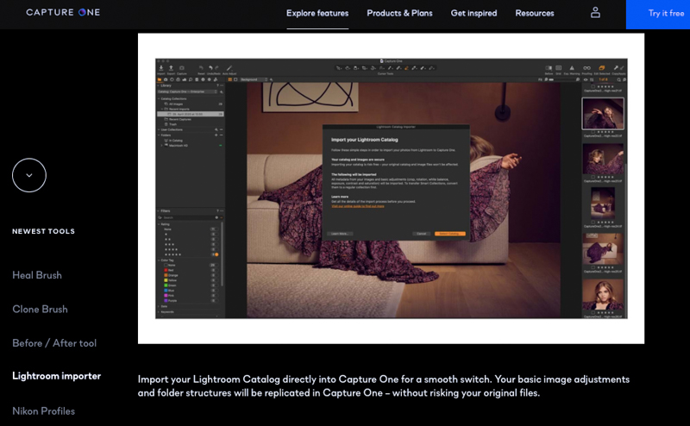Open the Background layer dropdown
The width and height of the screenshot is (690, 426).
(254, 79)
